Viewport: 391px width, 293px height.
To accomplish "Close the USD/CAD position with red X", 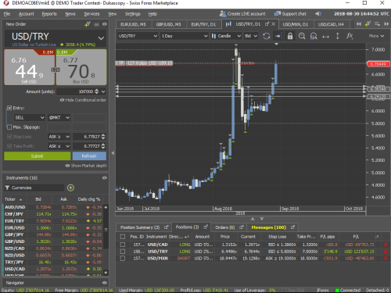I will 386,245.
